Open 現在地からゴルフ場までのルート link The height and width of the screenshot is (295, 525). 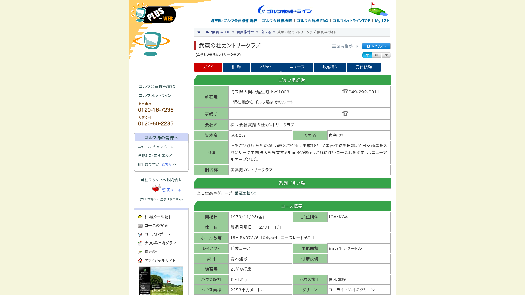263,102
